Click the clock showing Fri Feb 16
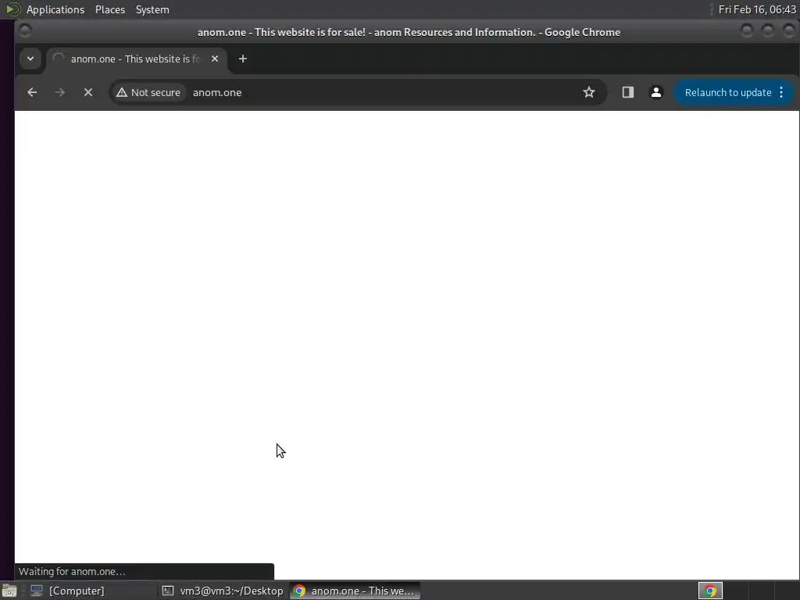800x600 pixels. [757, 9]
